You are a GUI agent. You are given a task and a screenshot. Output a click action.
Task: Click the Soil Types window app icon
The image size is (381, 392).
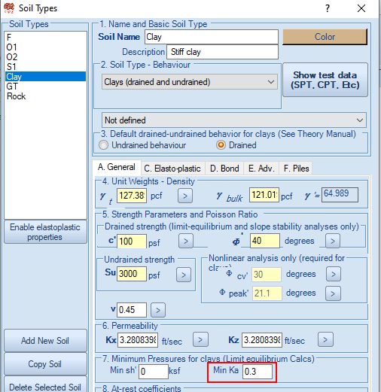(9, 8)
